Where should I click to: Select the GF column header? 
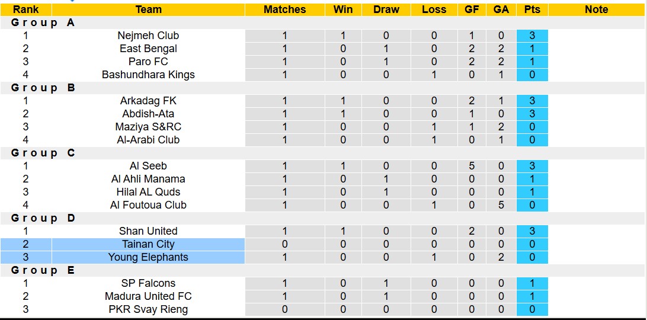(x=472, y=9)
